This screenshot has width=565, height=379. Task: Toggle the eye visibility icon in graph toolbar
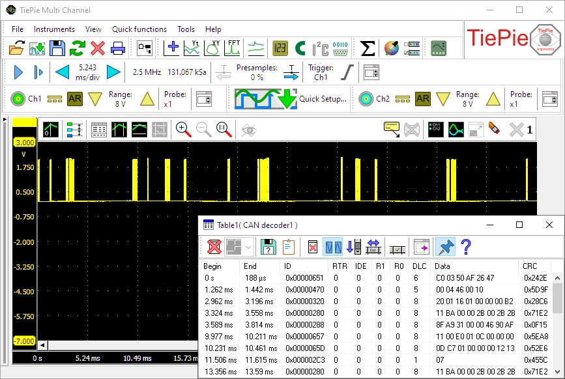click(x=249, y=130)
